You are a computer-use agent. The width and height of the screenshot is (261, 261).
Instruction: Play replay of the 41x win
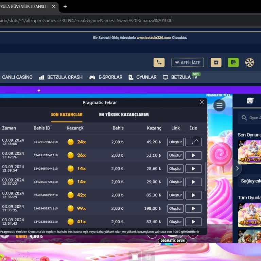click(x=193, y=222)
